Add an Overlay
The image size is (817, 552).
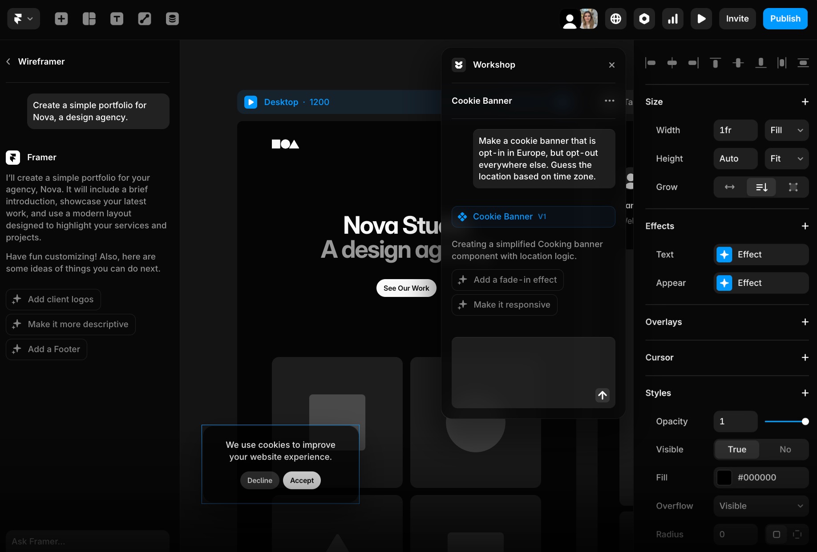coord(805,322)
